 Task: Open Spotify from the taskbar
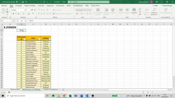click(53, 96)
